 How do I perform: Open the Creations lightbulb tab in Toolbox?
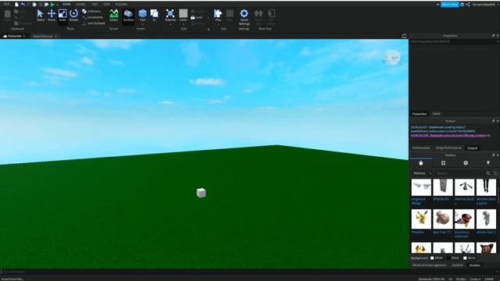click(x=487, y=163)
